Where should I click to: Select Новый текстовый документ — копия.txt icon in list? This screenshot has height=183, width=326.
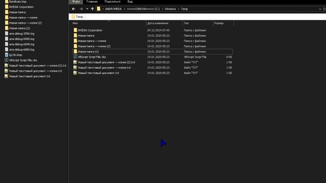[x=75, y=68]
